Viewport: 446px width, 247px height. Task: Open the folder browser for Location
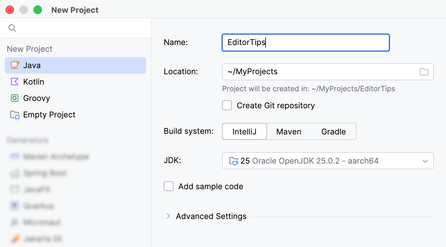(x=424, y=72)
